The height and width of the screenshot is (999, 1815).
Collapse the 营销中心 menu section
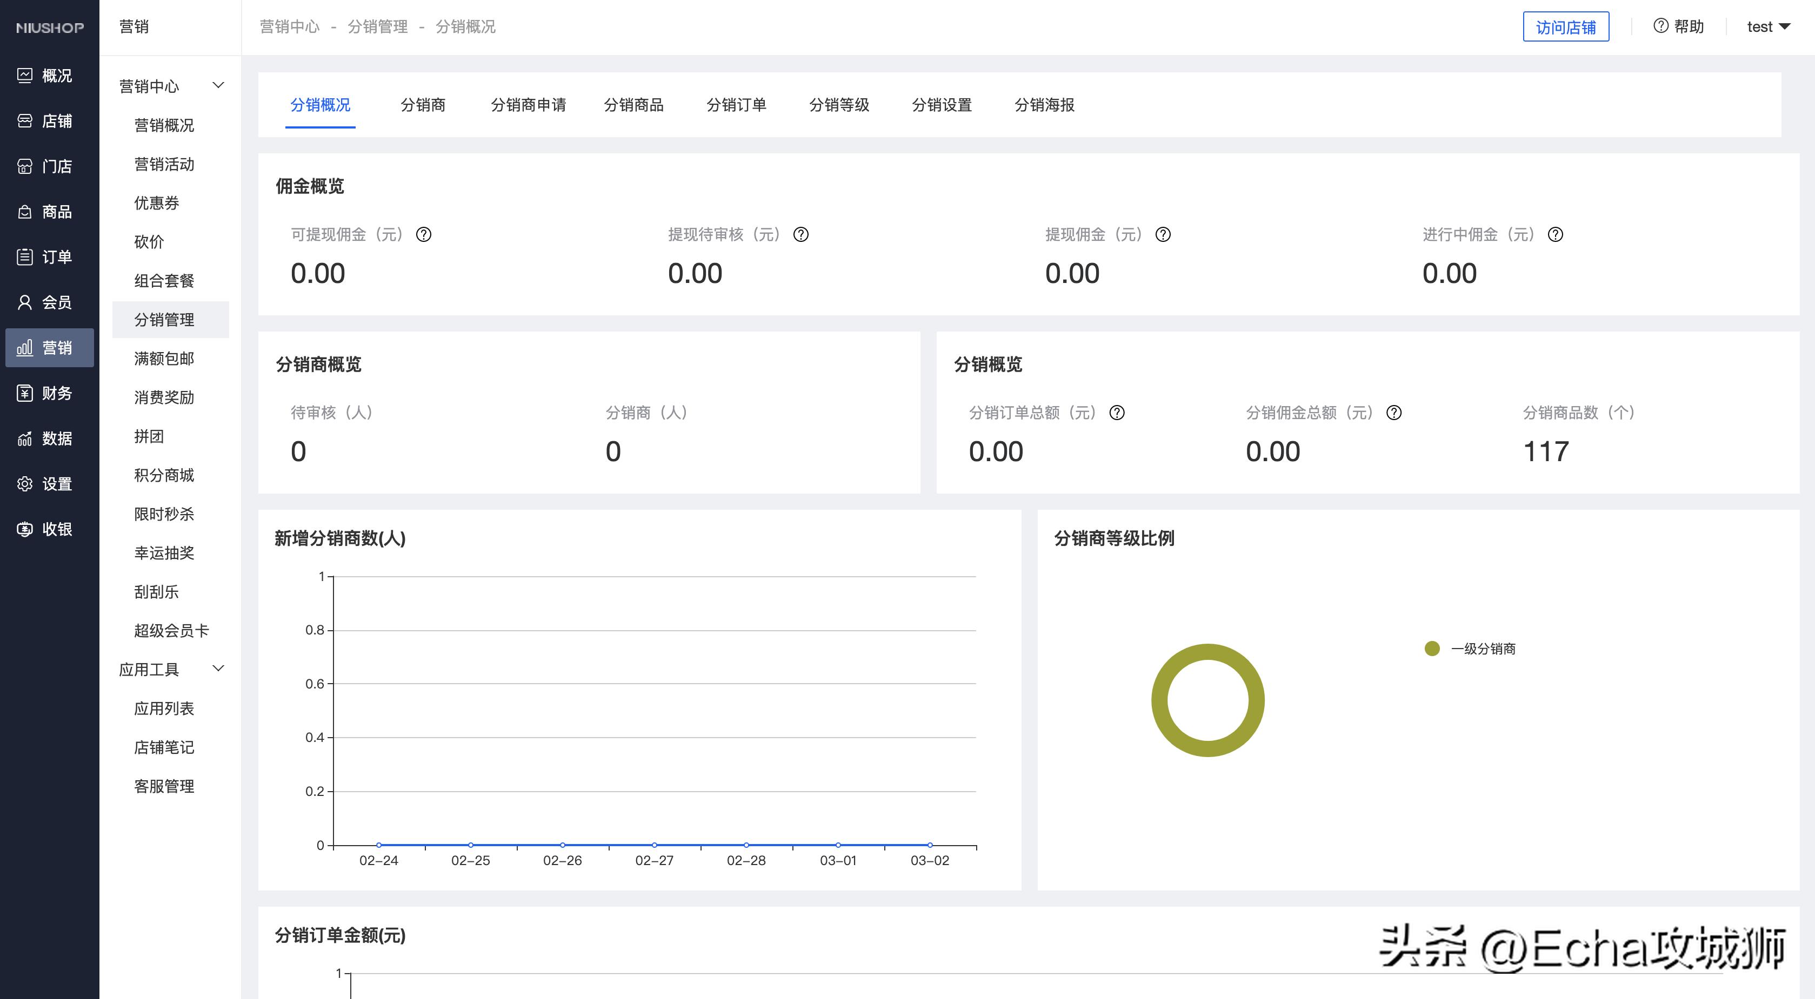point(218,84)
